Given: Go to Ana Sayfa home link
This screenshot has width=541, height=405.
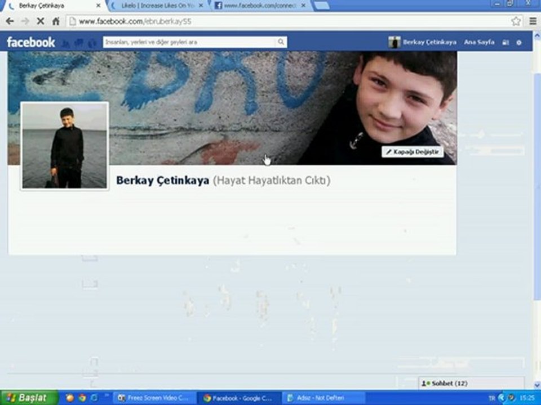Looking at the screenshot, I should click(x=479, y=42).
